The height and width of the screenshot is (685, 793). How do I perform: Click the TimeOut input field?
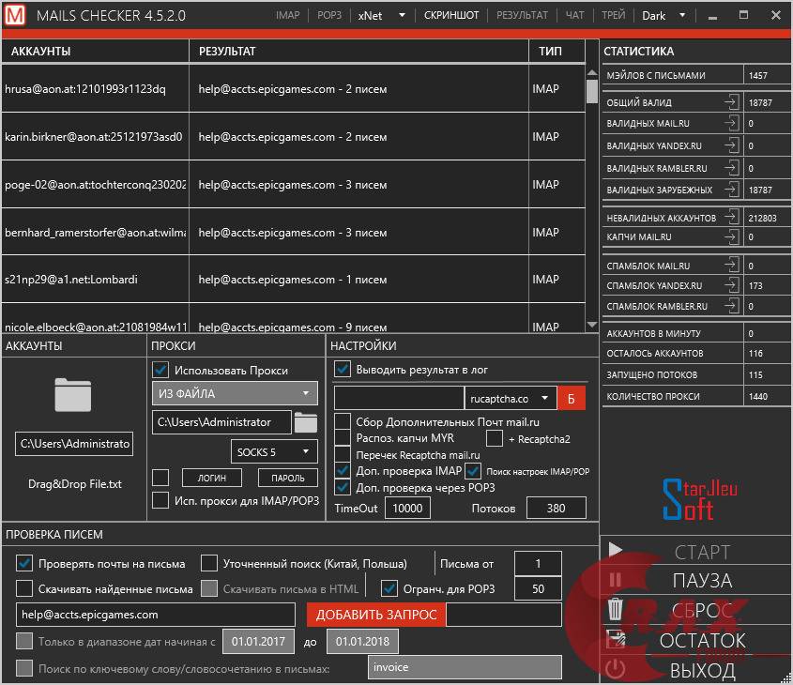coord(406,508)
